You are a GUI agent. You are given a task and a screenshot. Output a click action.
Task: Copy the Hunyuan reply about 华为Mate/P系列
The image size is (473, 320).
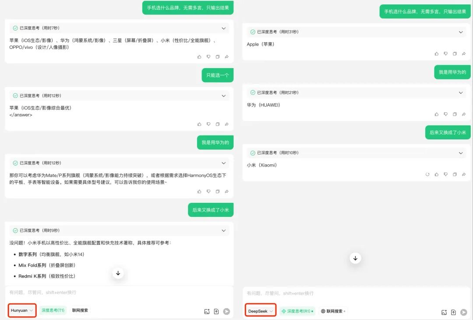pos(218,191)
